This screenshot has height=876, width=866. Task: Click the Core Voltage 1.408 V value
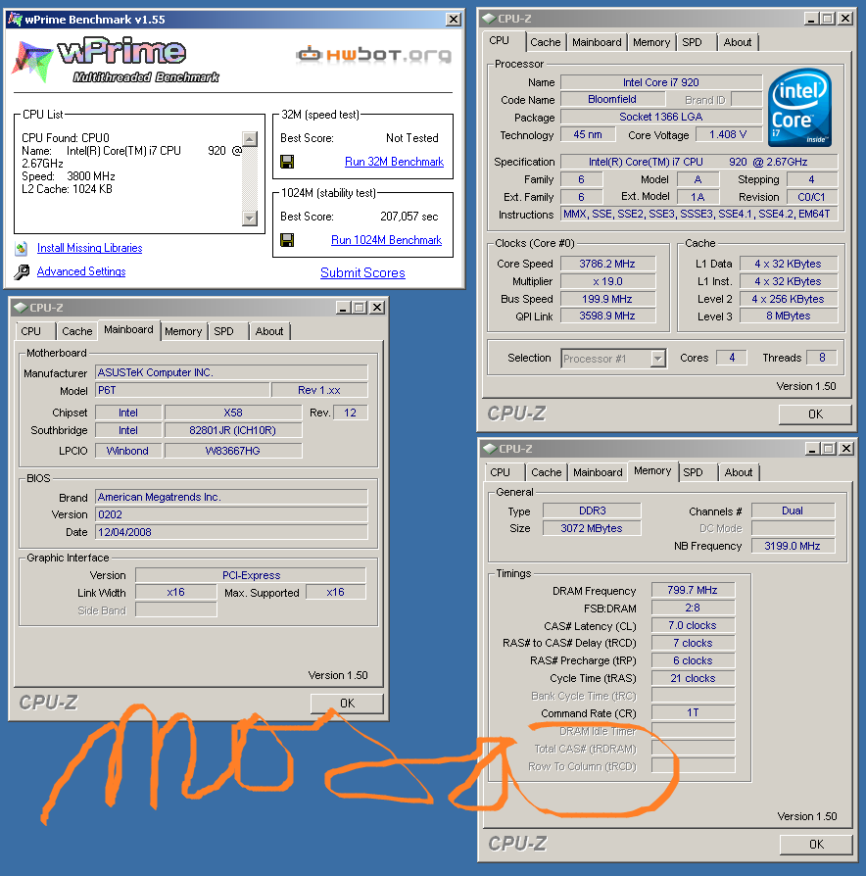point(728,134)
